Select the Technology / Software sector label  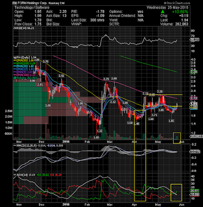click(x=32, y=8)
